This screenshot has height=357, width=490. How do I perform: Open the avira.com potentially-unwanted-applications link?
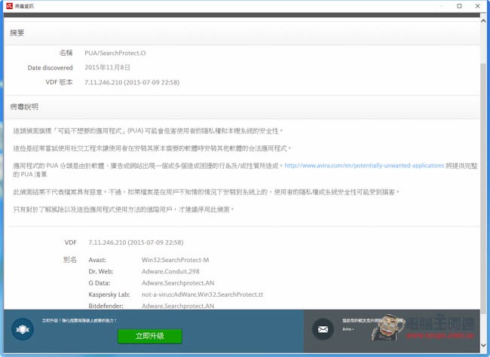tap(364, 166)
